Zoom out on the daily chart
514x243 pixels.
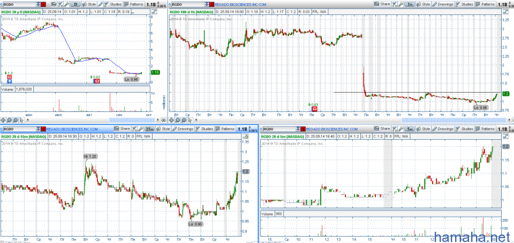[x=16, y=120]
